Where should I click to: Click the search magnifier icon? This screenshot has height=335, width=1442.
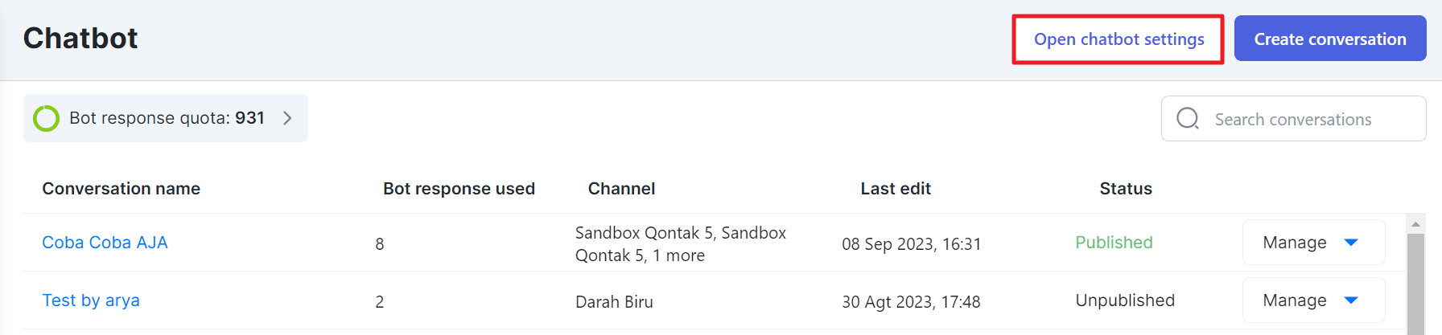[x=1188, y=119]
